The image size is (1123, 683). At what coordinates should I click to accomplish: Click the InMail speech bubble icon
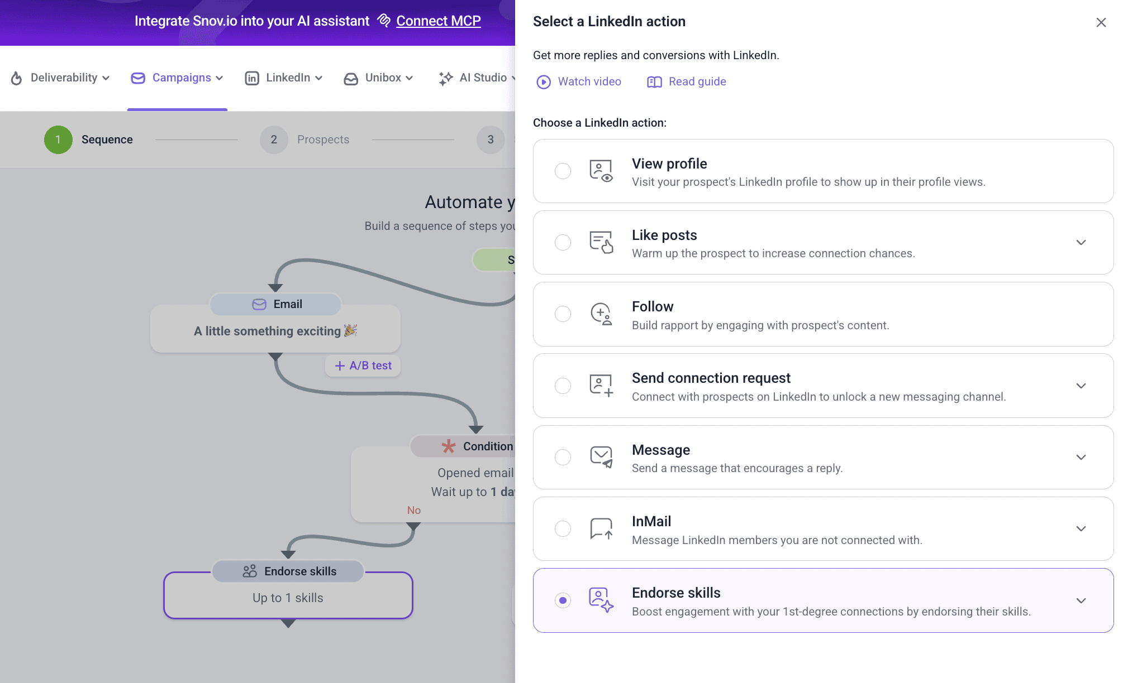(x=601, y=528)
